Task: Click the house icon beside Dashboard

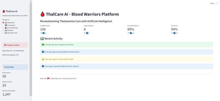Action: pos(6,22)
